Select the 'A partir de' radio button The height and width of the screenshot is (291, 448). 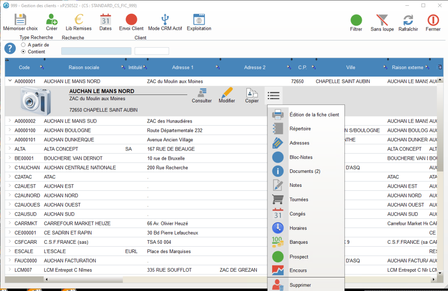coord(23,45)
